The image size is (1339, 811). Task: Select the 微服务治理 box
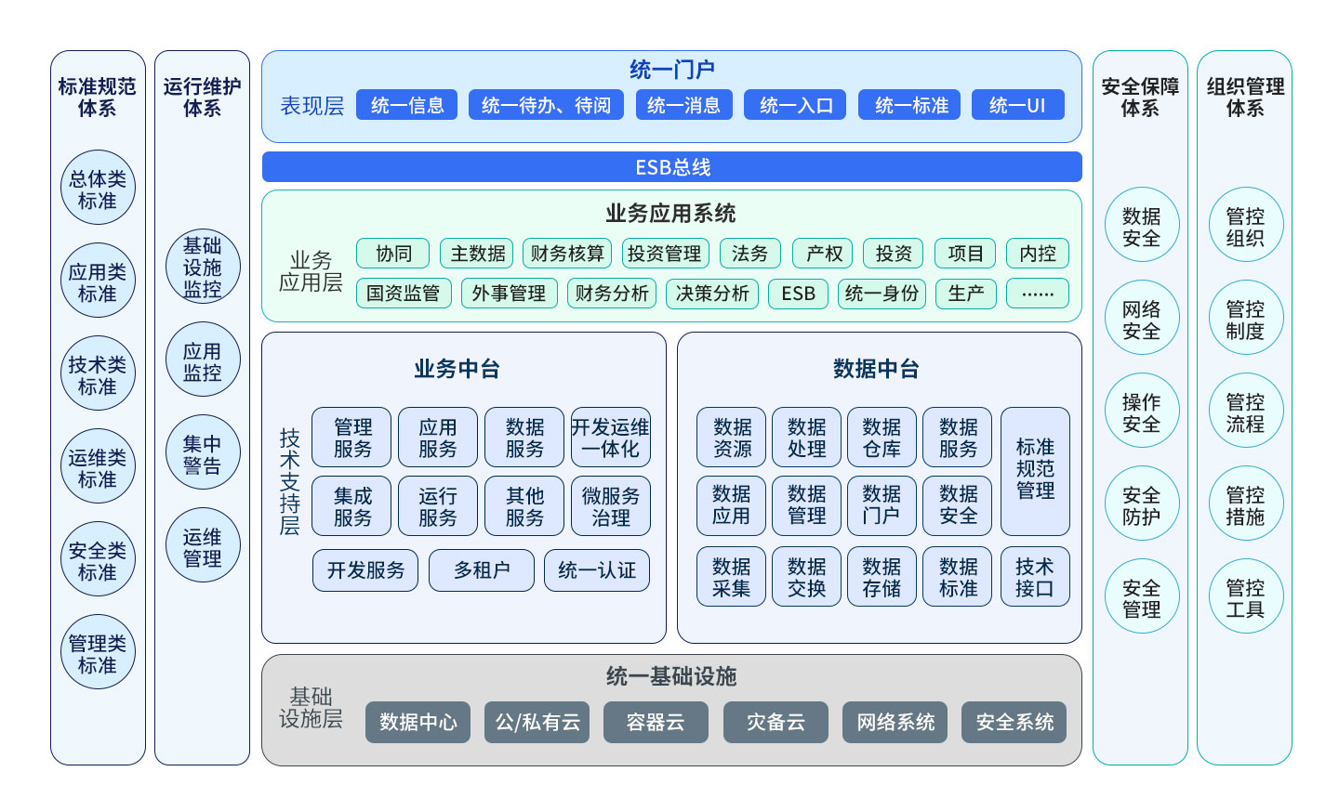pyautogui.click(x=611, y=506)
